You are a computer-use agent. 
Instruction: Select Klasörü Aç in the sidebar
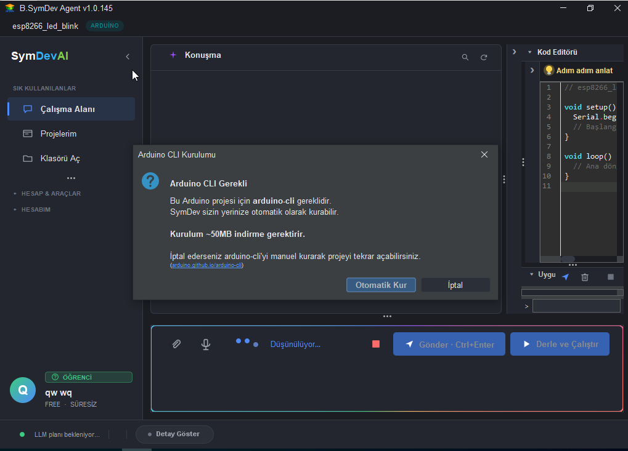pos(71,159)
